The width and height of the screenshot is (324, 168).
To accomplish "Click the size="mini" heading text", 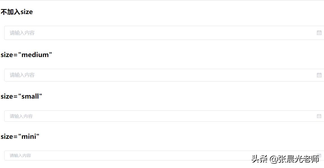I will point(20,137).
